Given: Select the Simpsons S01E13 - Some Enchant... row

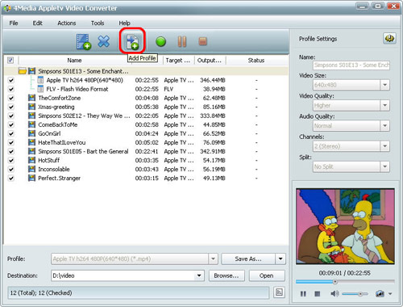Looking at the screenshot, I should click(147, 71).
